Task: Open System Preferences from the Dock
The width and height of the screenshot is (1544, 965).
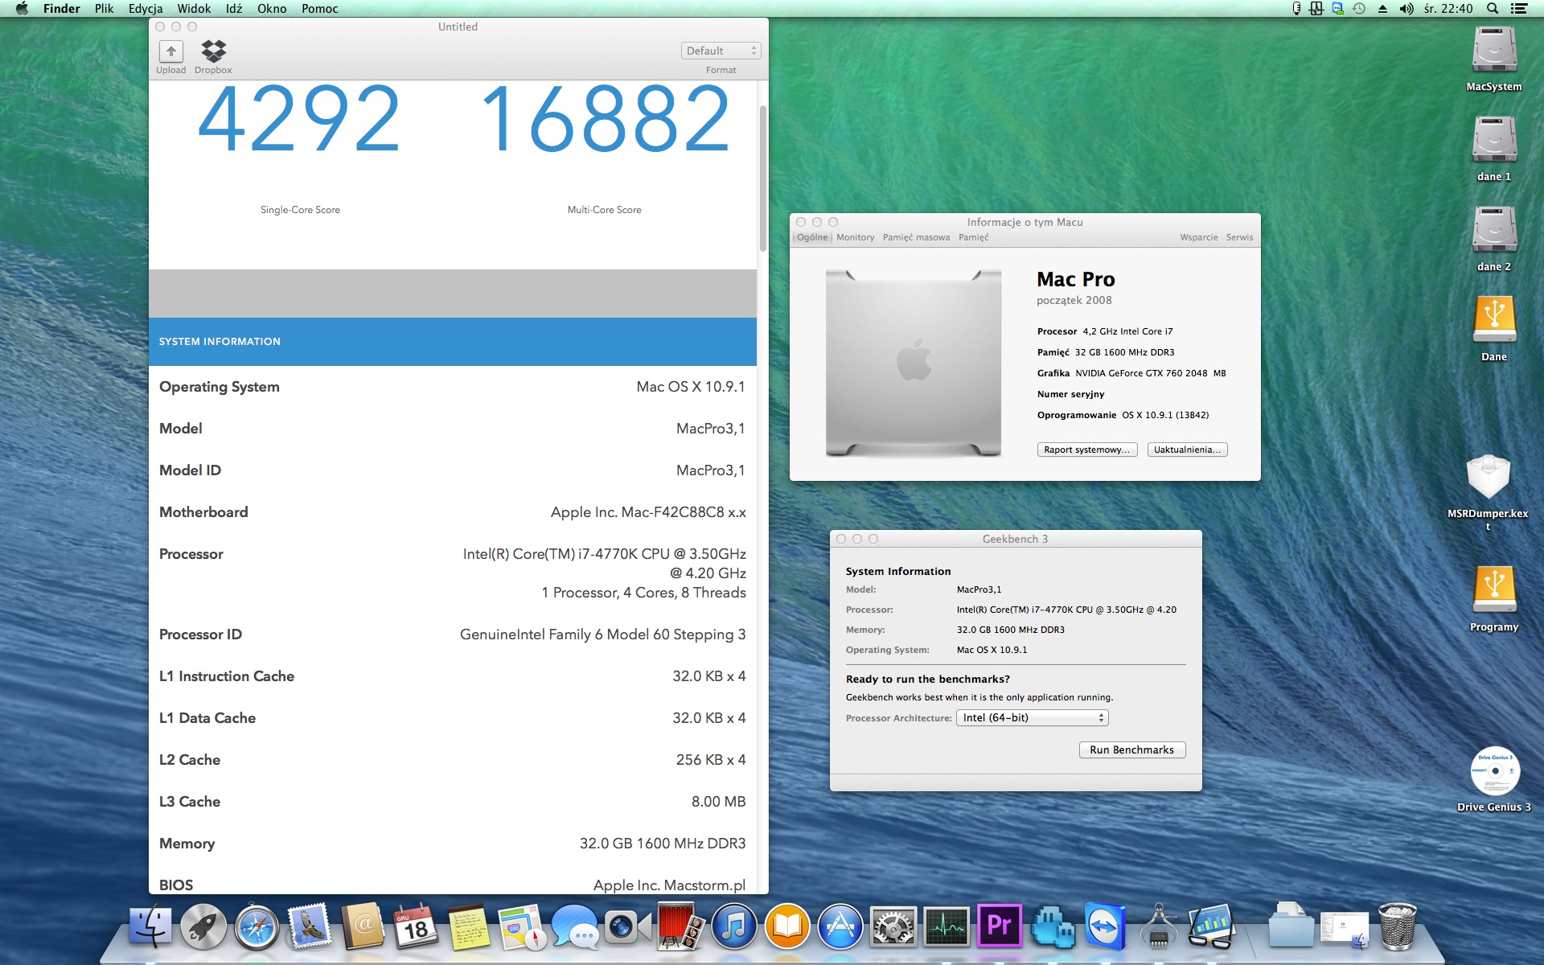Action: click(893, 927)
